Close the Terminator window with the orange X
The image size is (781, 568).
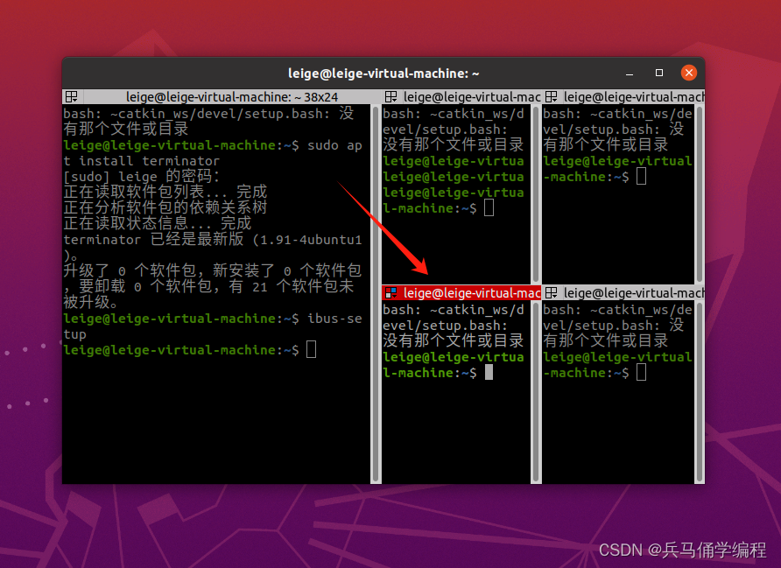click(x=689, y=73)
